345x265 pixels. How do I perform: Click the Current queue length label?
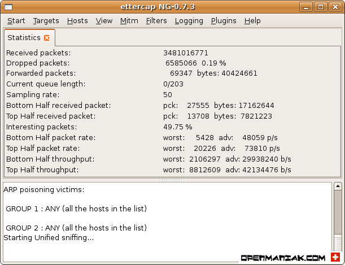pos(46,84)
